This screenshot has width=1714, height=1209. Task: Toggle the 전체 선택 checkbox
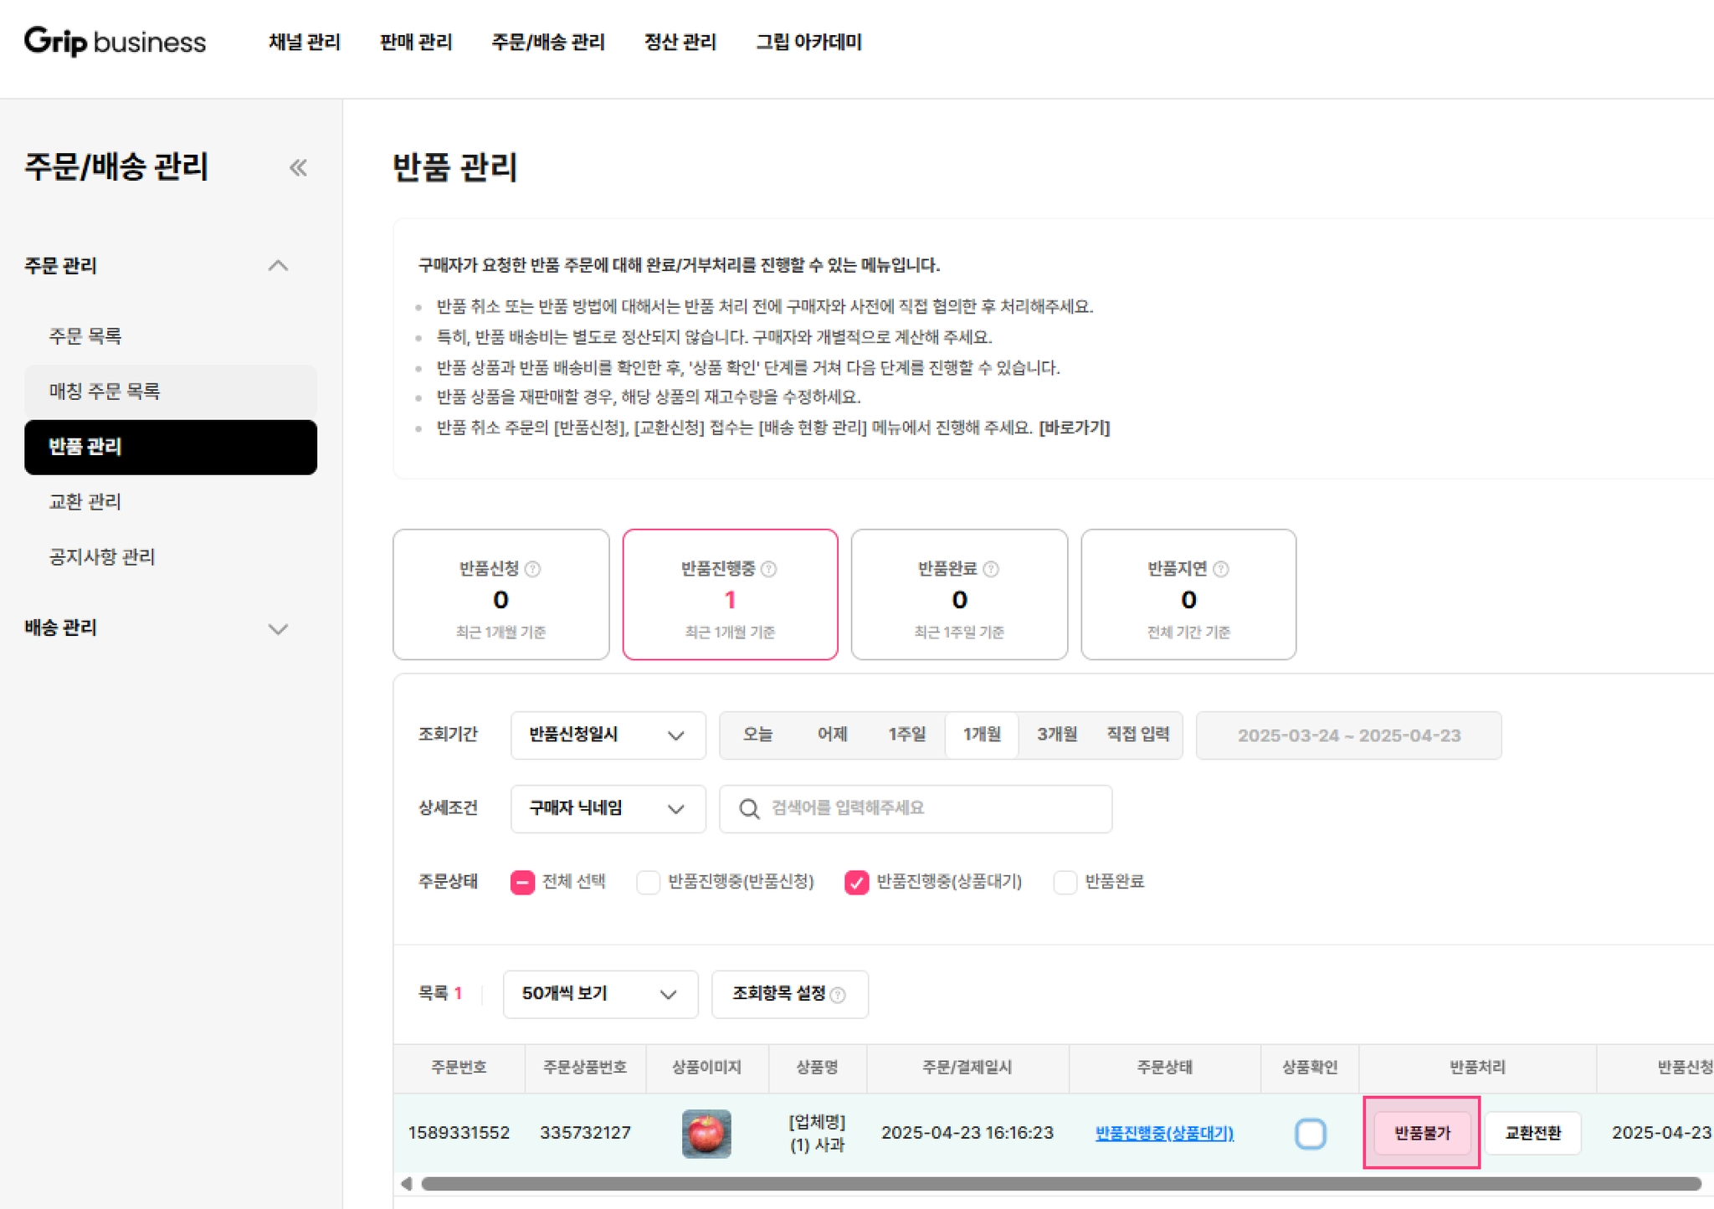coord(522,882)
